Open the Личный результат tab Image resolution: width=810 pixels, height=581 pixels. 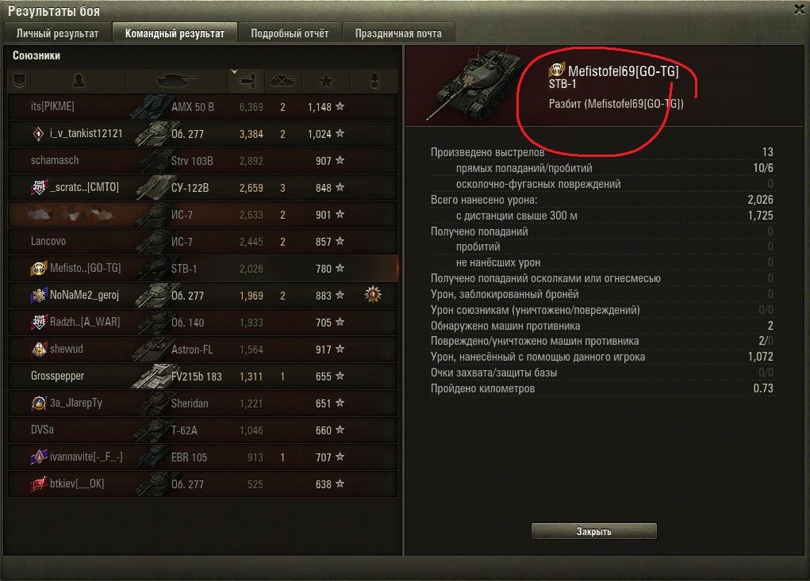point(57,33)
